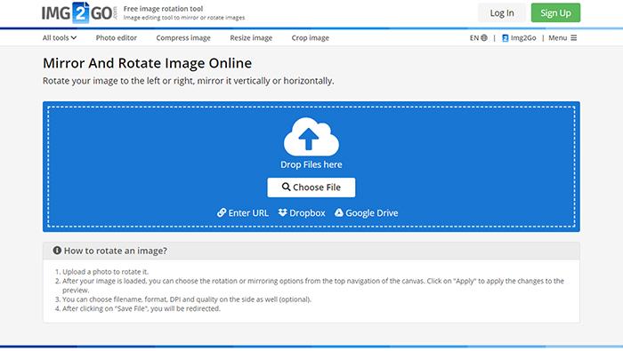Click the Log In button
The height and width of the screenshot is (351, 623).
(502, 12)
